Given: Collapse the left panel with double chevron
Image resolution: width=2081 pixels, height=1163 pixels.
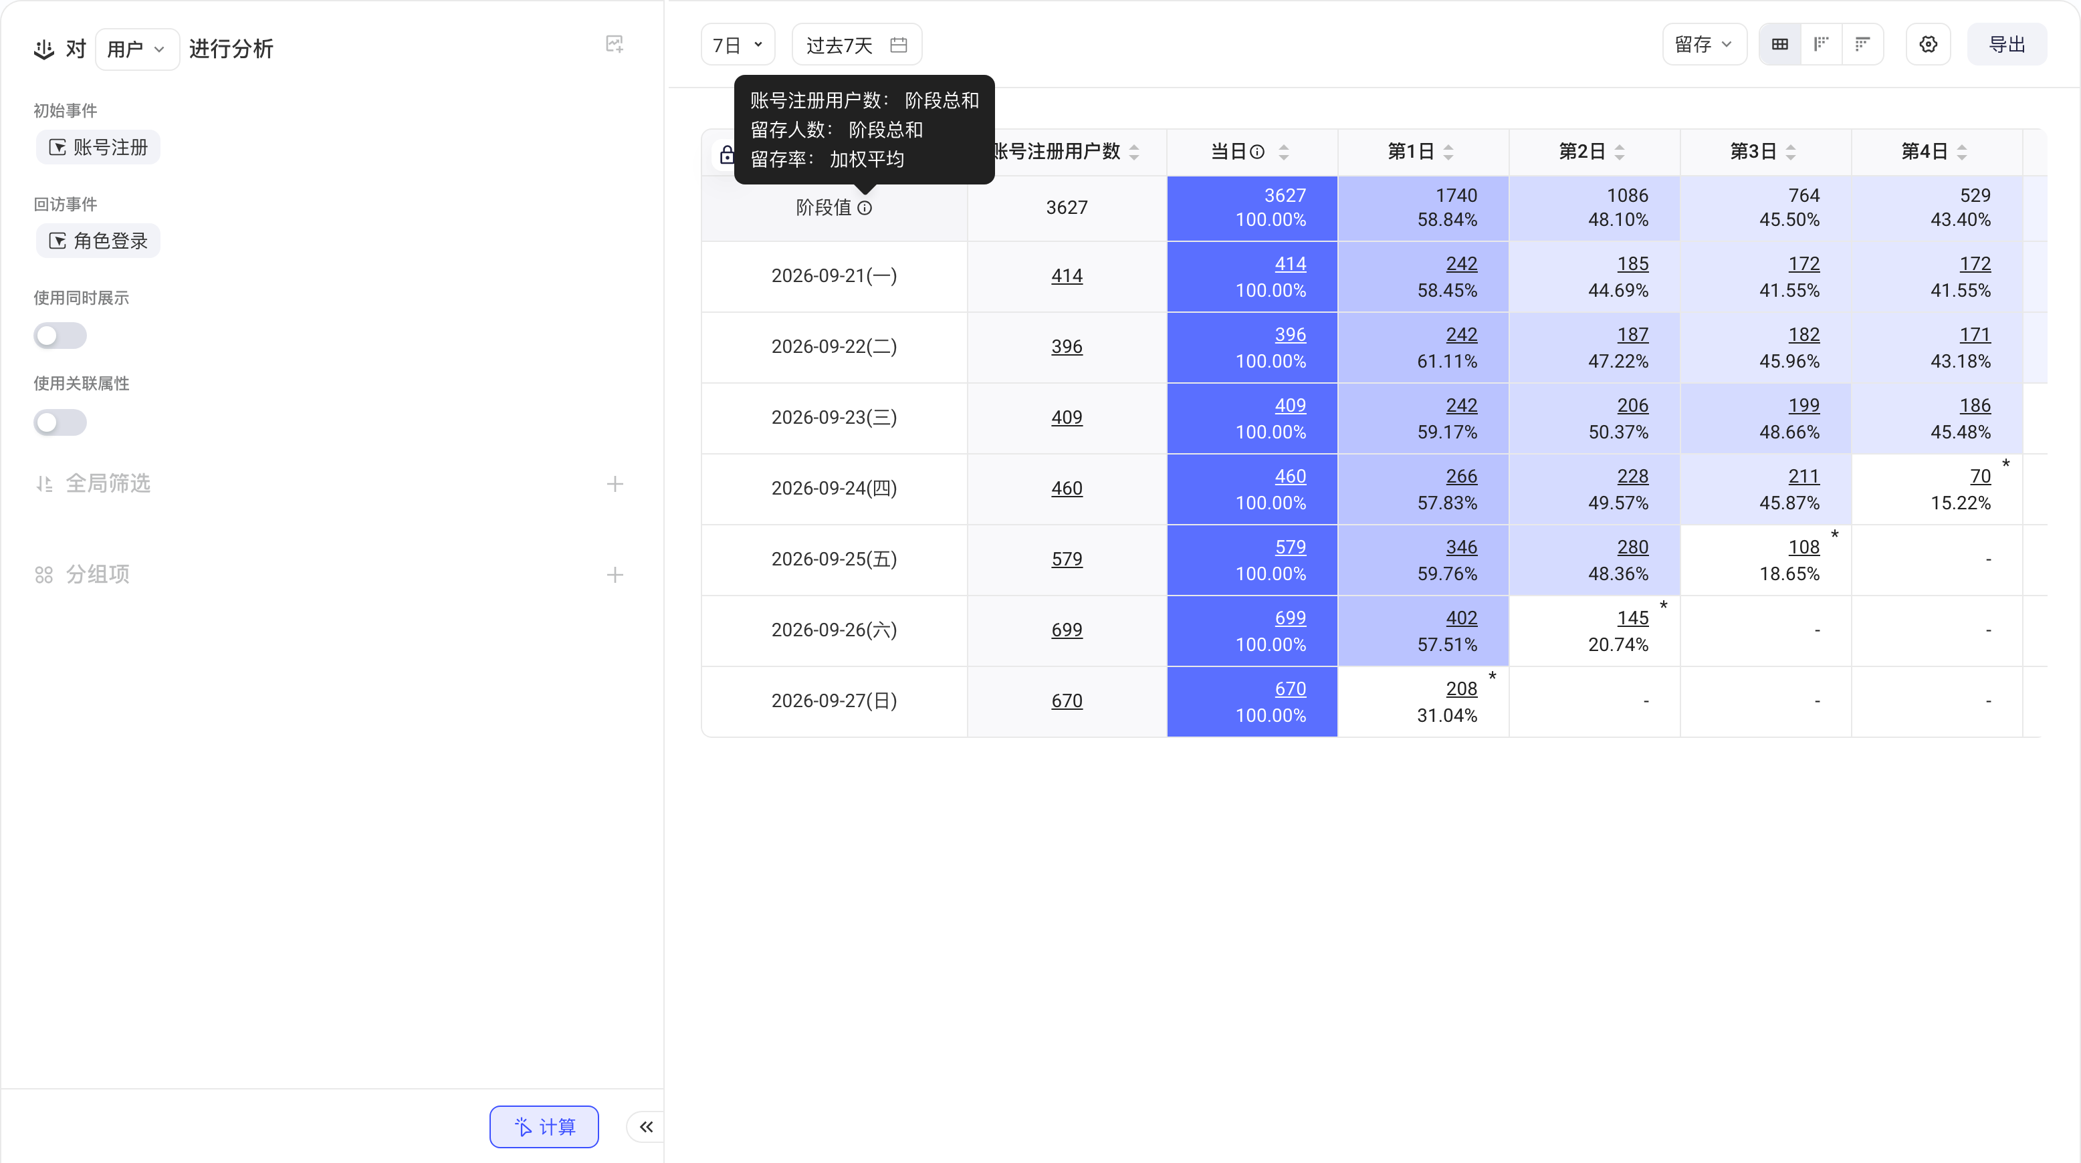Looking at the screenshot, I should [x=645, y=1127].
